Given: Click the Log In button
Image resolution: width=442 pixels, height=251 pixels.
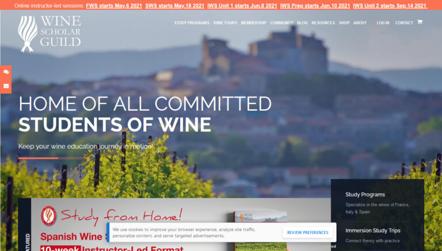Looking at the screenshot, I should coord(383,23).
